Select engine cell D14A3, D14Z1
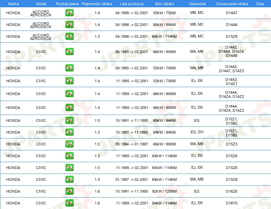The height and width of the screenshot is (209, 271). (231, 82)
